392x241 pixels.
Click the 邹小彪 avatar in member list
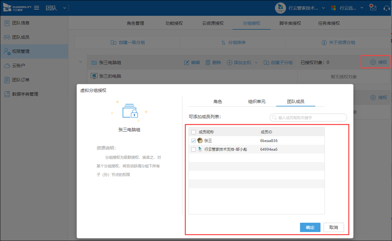coord(200,149)
